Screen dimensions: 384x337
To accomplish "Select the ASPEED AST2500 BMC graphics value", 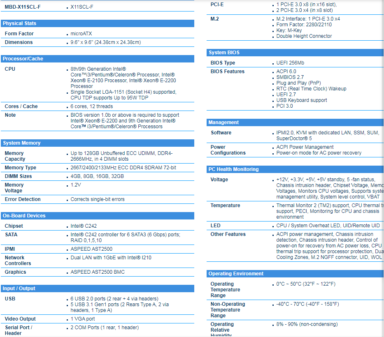I will tap(98, 272).
